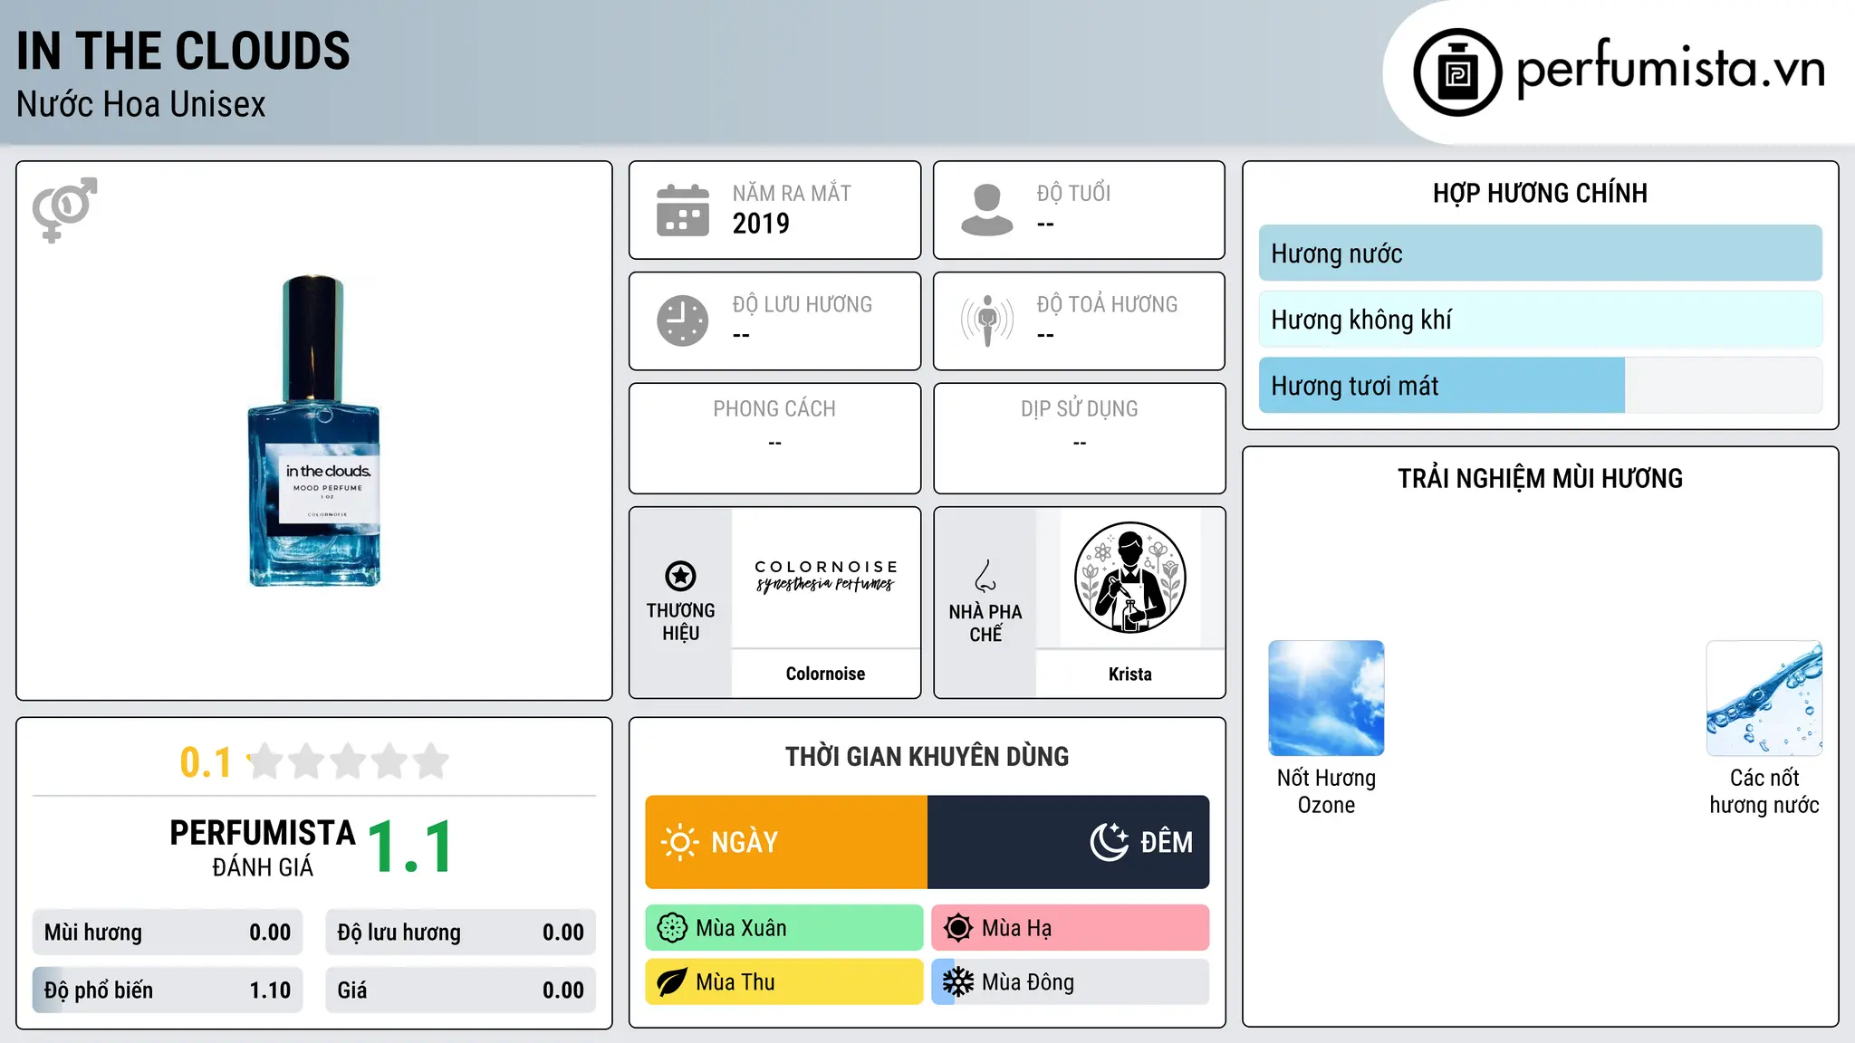
Task: Click the Nốt Hương Ozone label
Action: click(x=1326, y=791)
